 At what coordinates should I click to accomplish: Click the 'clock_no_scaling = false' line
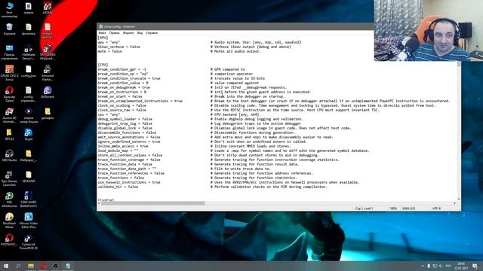point(122,105)
